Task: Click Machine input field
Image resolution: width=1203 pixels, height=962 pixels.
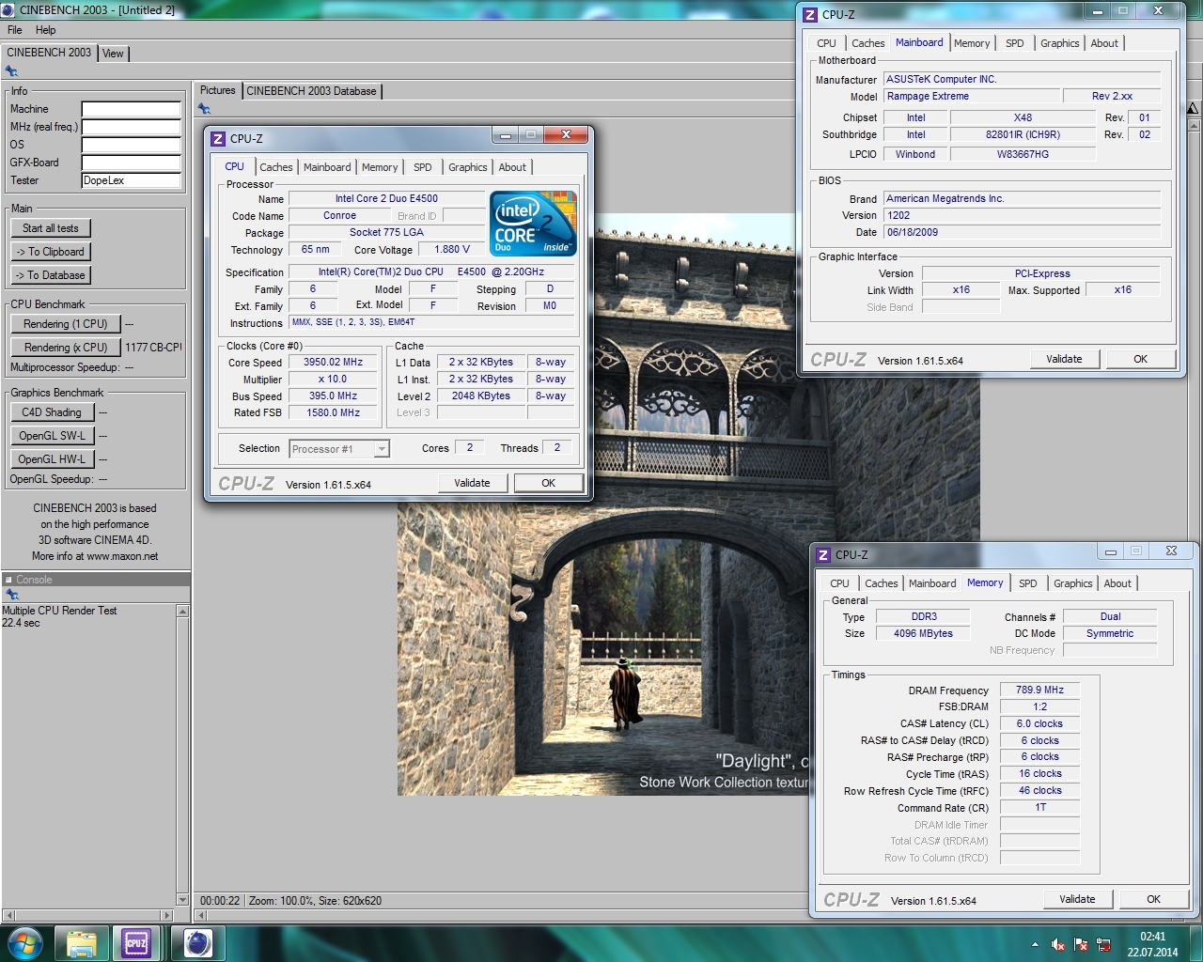Action: (131, 109)
